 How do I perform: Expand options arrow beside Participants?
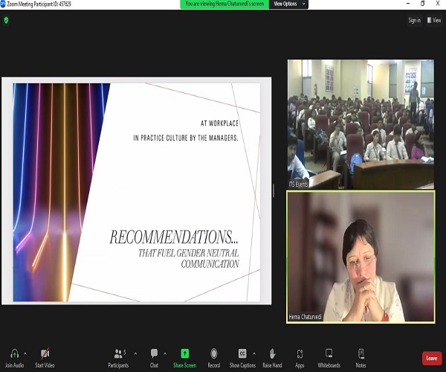coord(135,354)
